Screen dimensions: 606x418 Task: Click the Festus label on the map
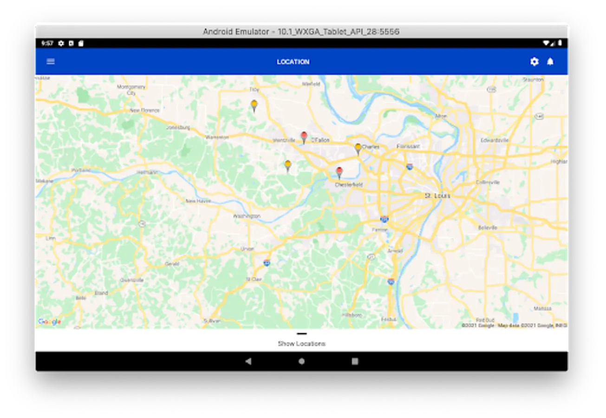[389, 319]
